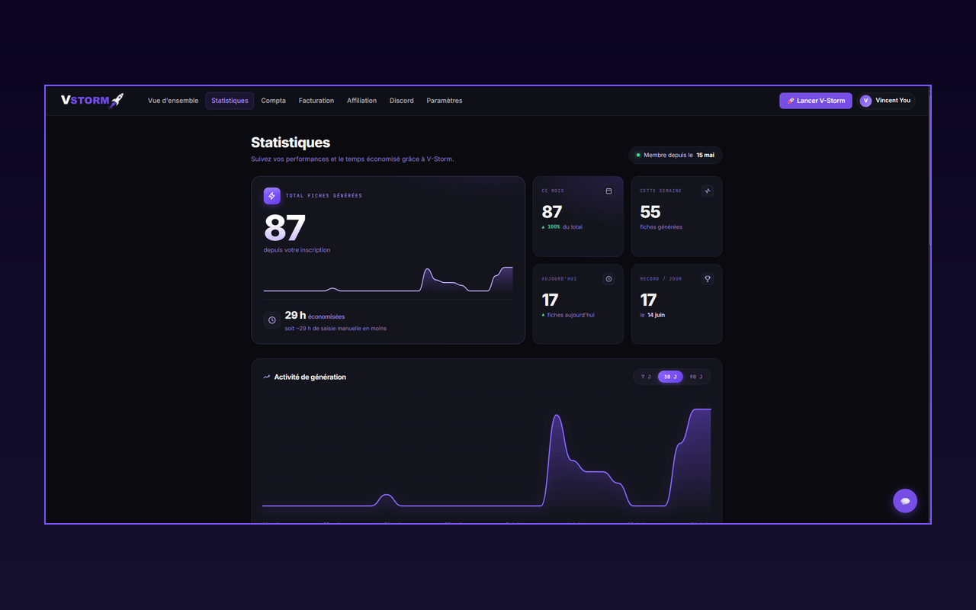This screenshot has height=610, width=976.
Task: Select the 7 J time range
Action: [646, 377]
